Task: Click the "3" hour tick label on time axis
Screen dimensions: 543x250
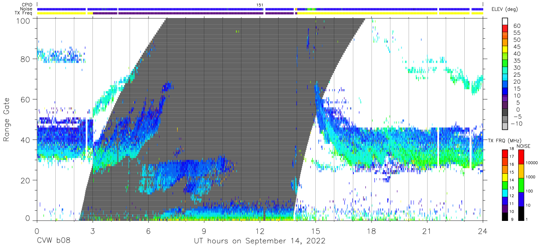Action: [x=92, y=231]
